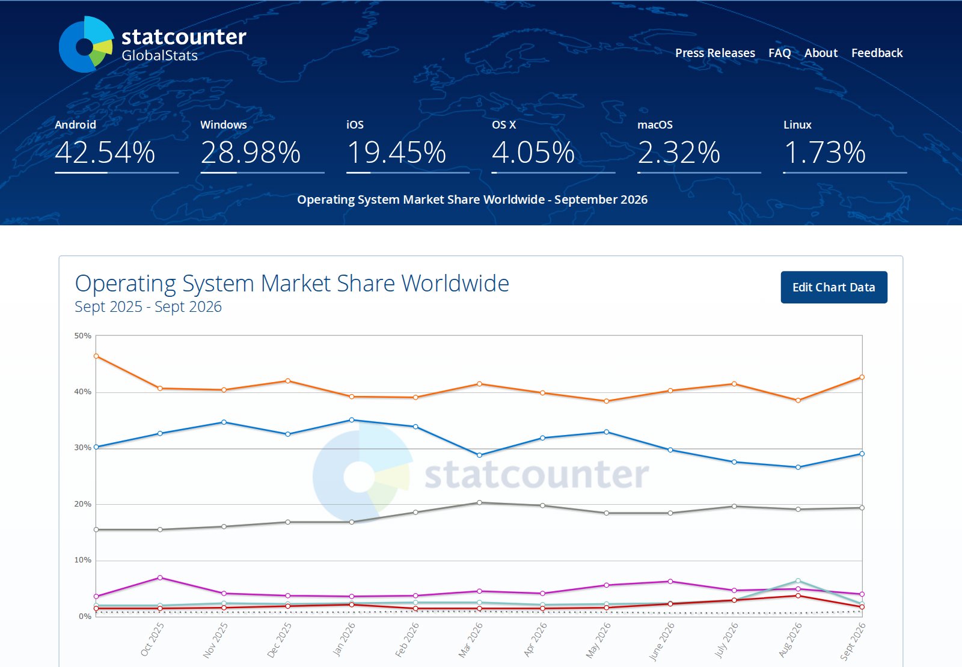Click the Aug 2026 axis label

(790, 639)
